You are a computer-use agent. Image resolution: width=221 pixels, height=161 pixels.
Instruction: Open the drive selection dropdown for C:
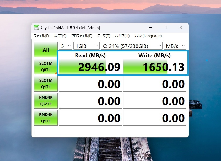[x=132, y=46]
